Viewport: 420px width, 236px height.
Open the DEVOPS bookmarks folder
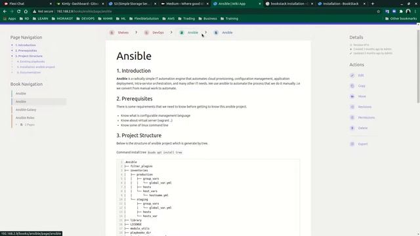point(85,19)
